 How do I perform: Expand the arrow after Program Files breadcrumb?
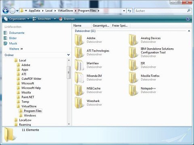click(99, 11)
